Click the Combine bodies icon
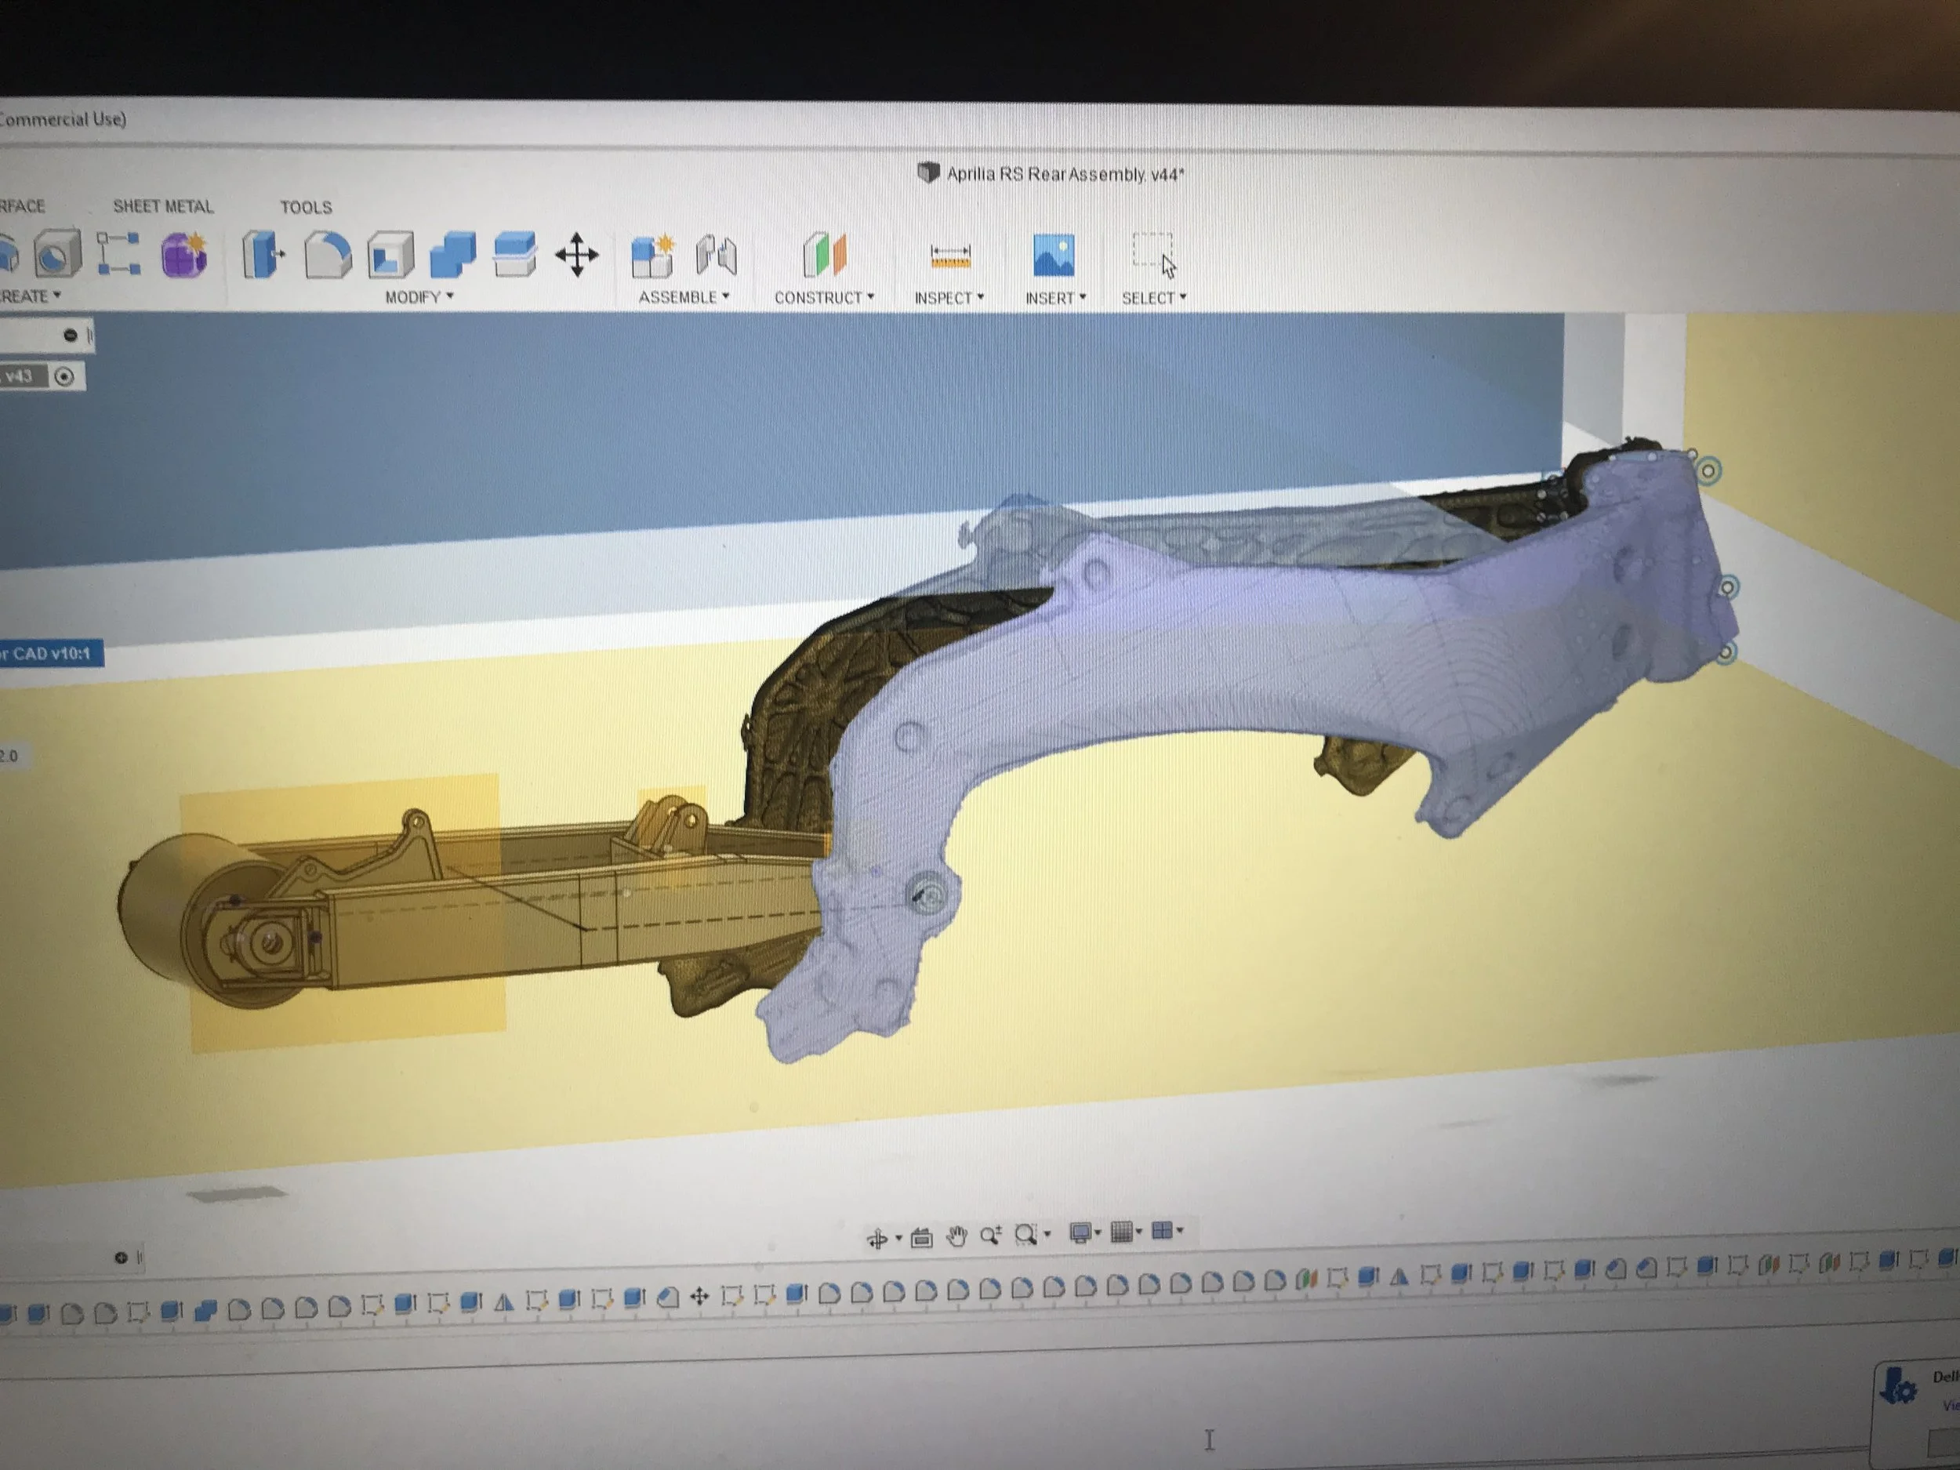 point(452,255)
